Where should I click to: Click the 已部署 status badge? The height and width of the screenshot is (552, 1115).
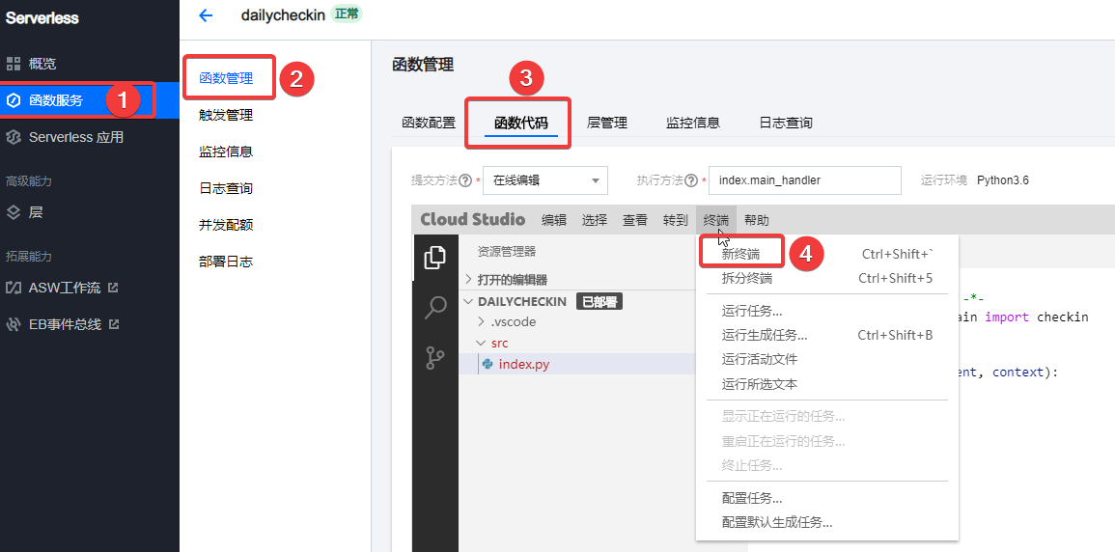click(x=599, y=302)
